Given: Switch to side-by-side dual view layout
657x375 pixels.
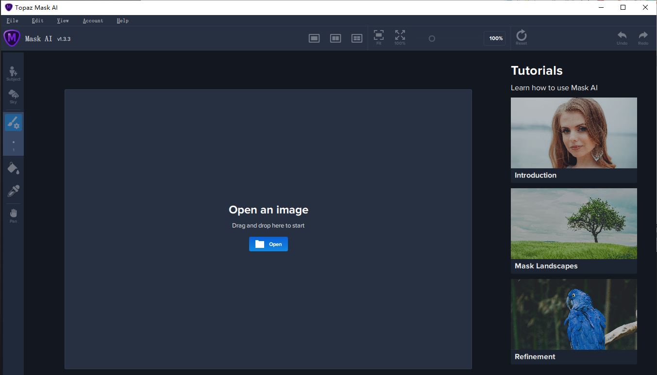Looking at the screenshot, I should tap(336, 38).
